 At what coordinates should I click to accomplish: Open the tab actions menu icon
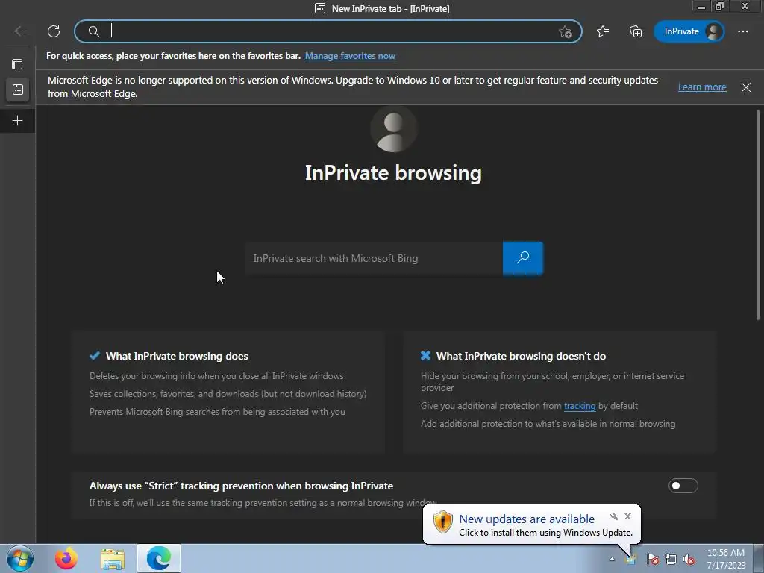coord(18,64)
